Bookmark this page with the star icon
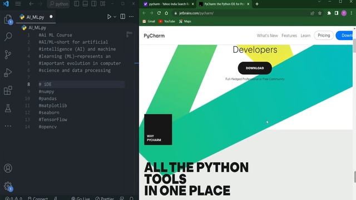Image resolution: width=356 pixels, height=200 pixels. 320,13
